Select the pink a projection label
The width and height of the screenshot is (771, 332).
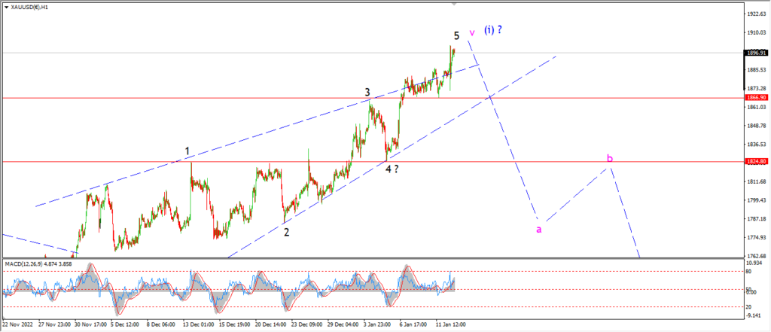coord(539,229)
